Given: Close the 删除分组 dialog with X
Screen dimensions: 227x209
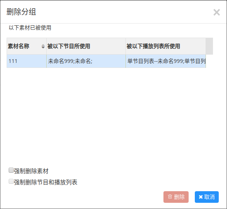Looking at the screenshot, I should point(217,12).
